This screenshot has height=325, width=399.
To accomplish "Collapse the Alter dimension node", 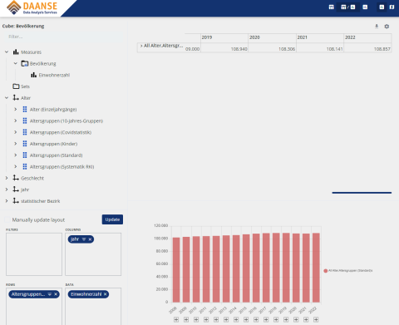I will pos(7,98).
